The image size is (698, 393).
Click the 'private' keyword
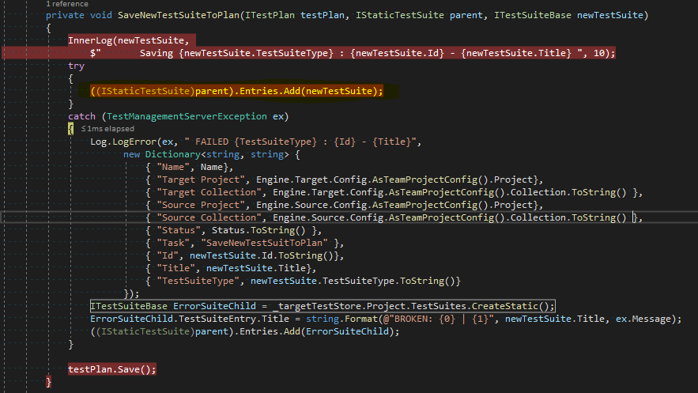tap(65, 15)
